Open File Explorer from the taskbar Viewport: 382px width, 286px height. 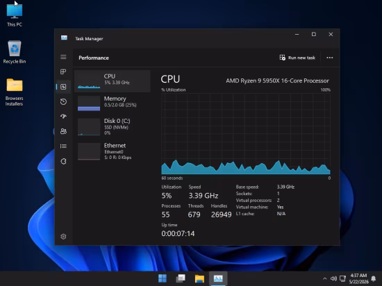(x=199, y=278)
